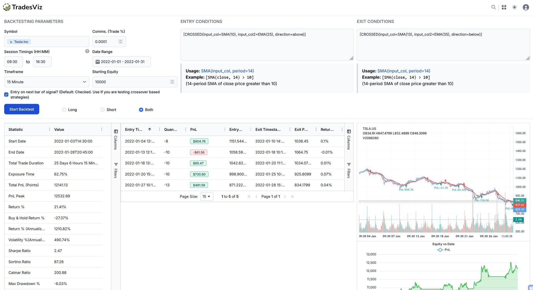The height and width of the screenshot is (290, 533).
Task: Open the apps grid menu icon
Action: point(504,7)
